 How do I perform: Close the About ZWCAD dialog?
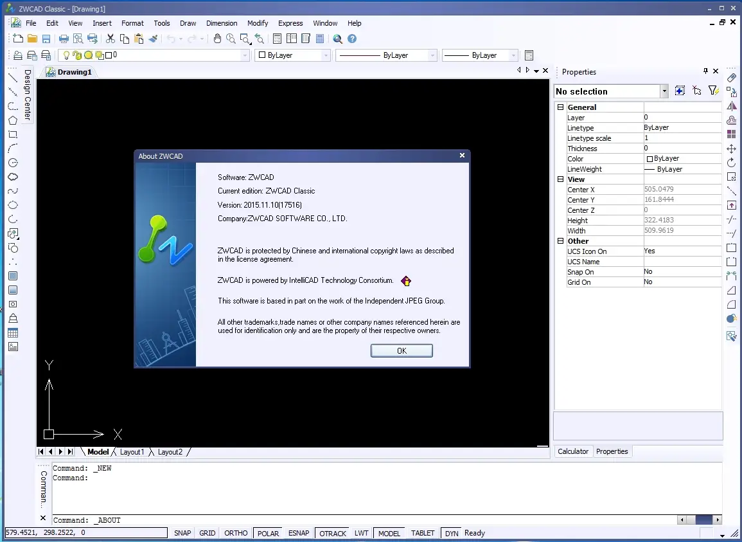(x=462, y=156)
